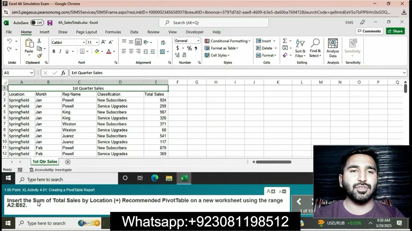This screenshot has height=231, width=412.
Task: Toggle Align Right
Action: pos(138,51)
